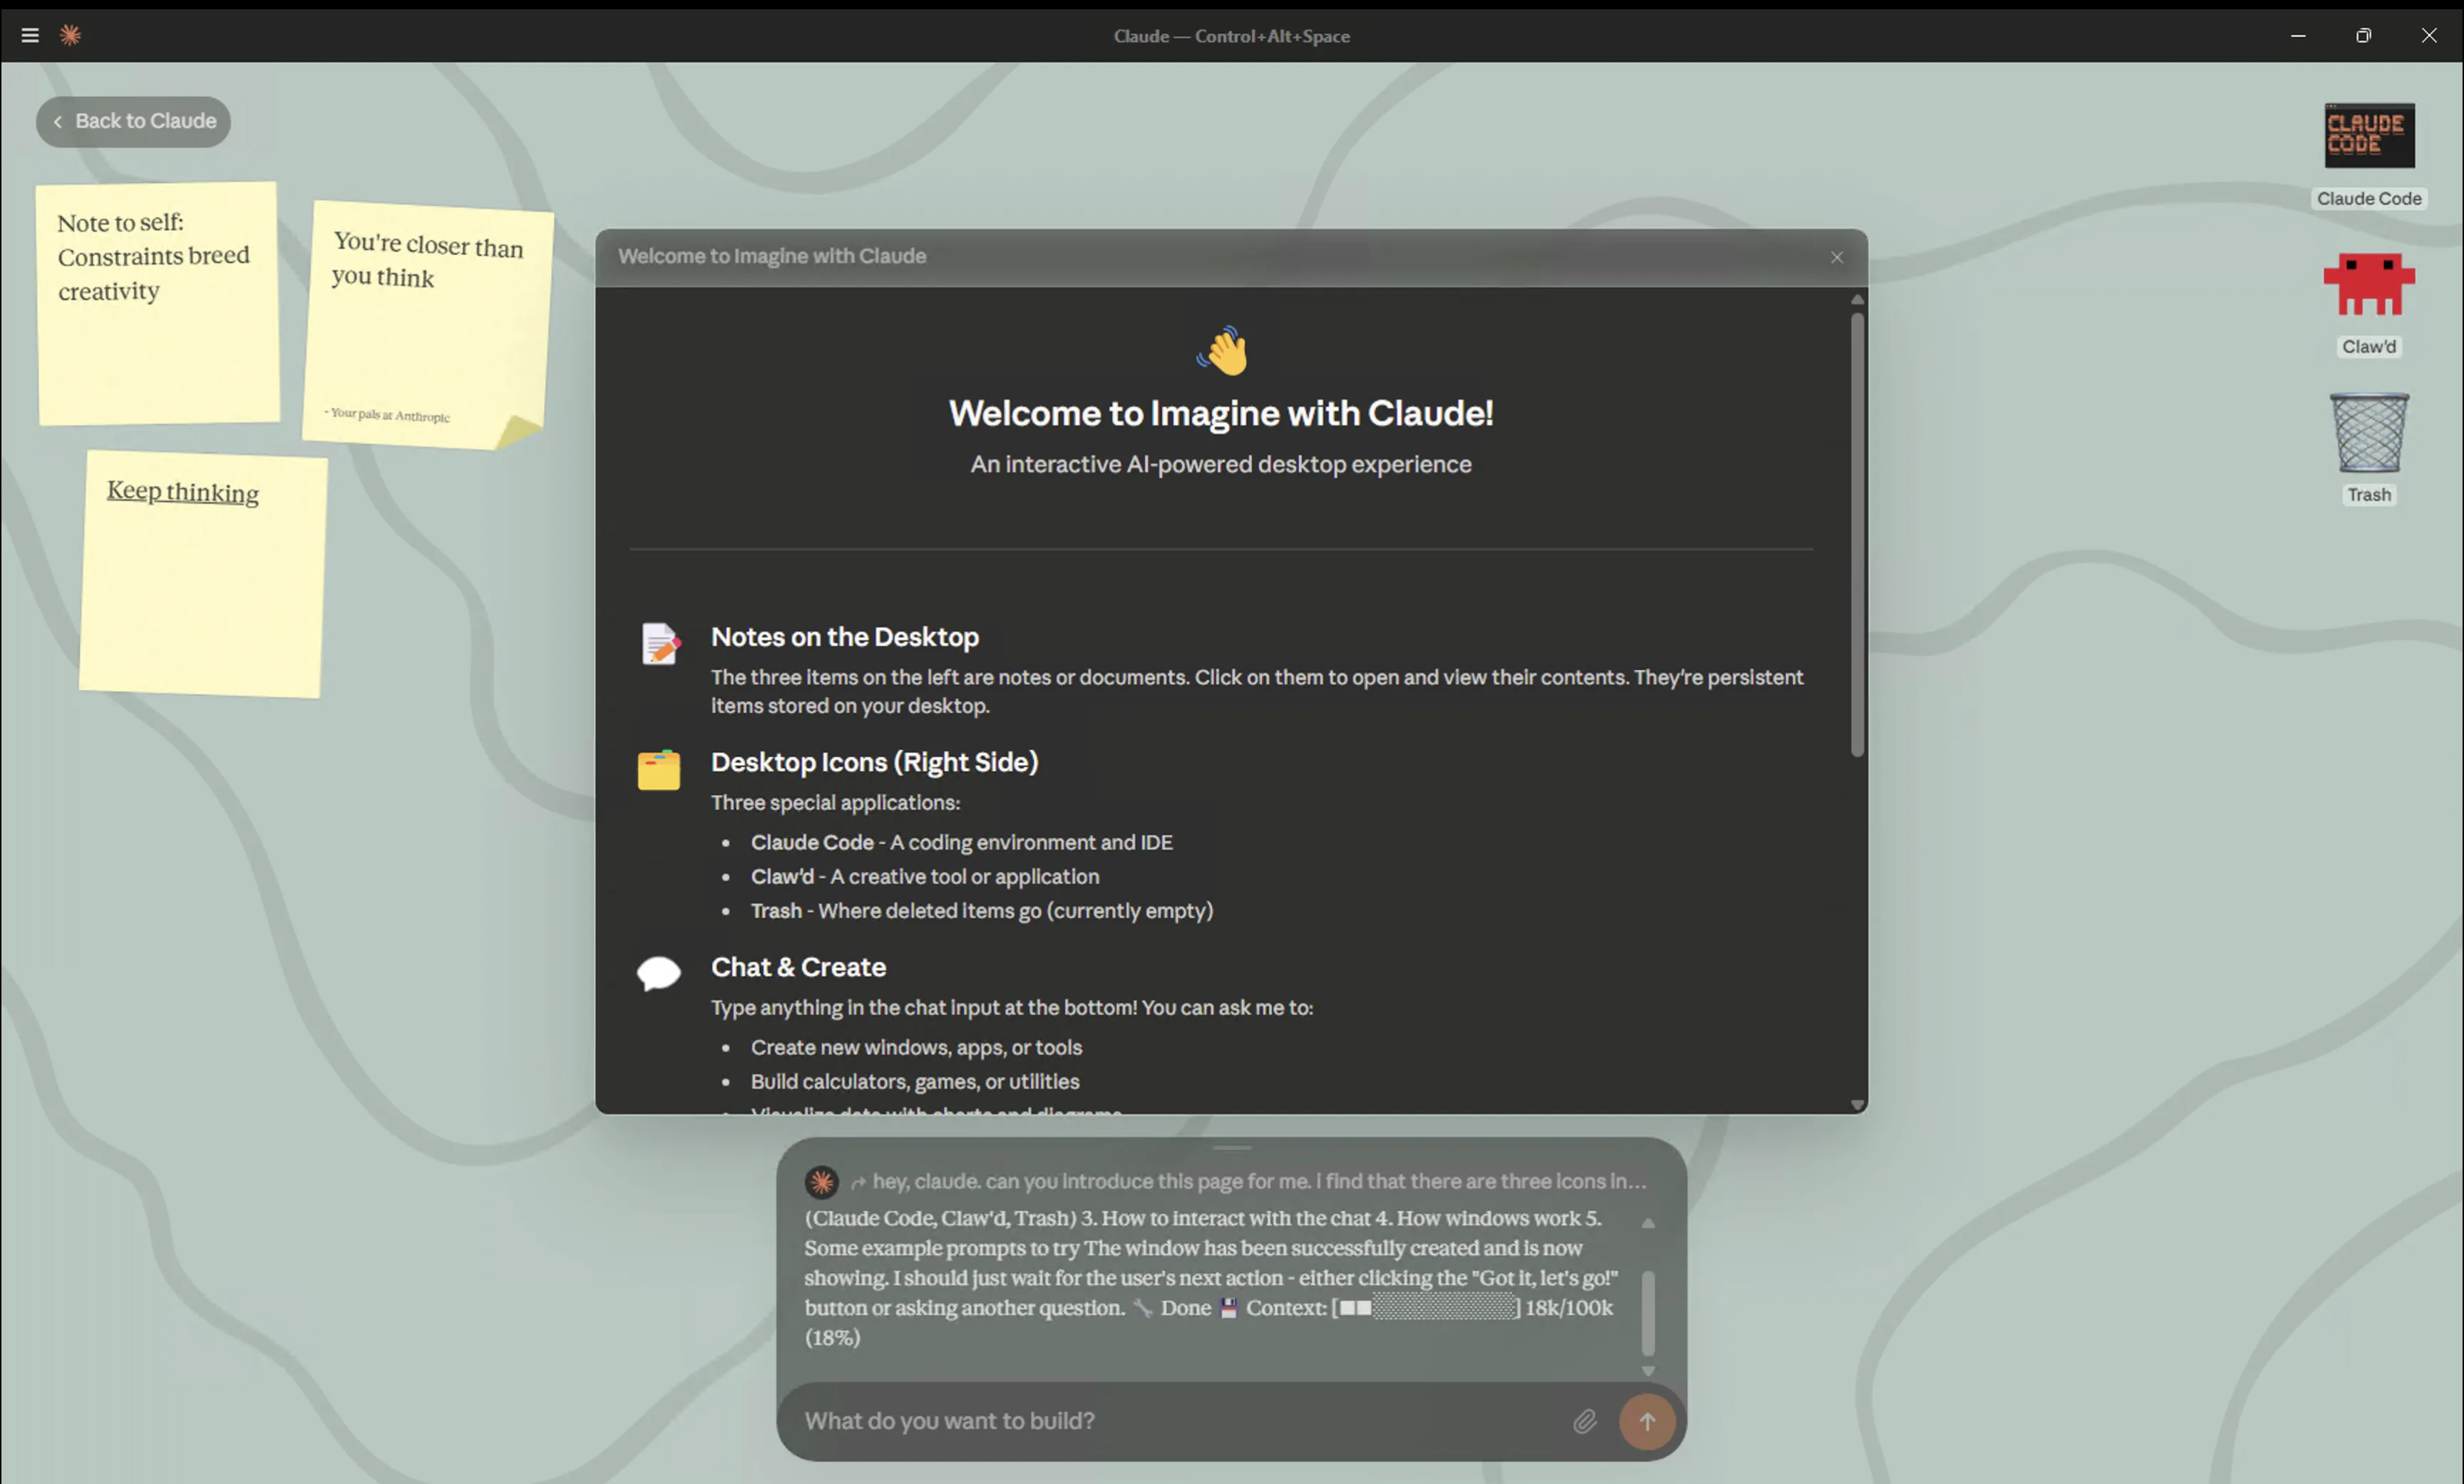This screenshot has height=1484, width=2464.
Task: Click the 'Welcome to Imagine with Claude!' heading
Action: tap(1221, 413)
